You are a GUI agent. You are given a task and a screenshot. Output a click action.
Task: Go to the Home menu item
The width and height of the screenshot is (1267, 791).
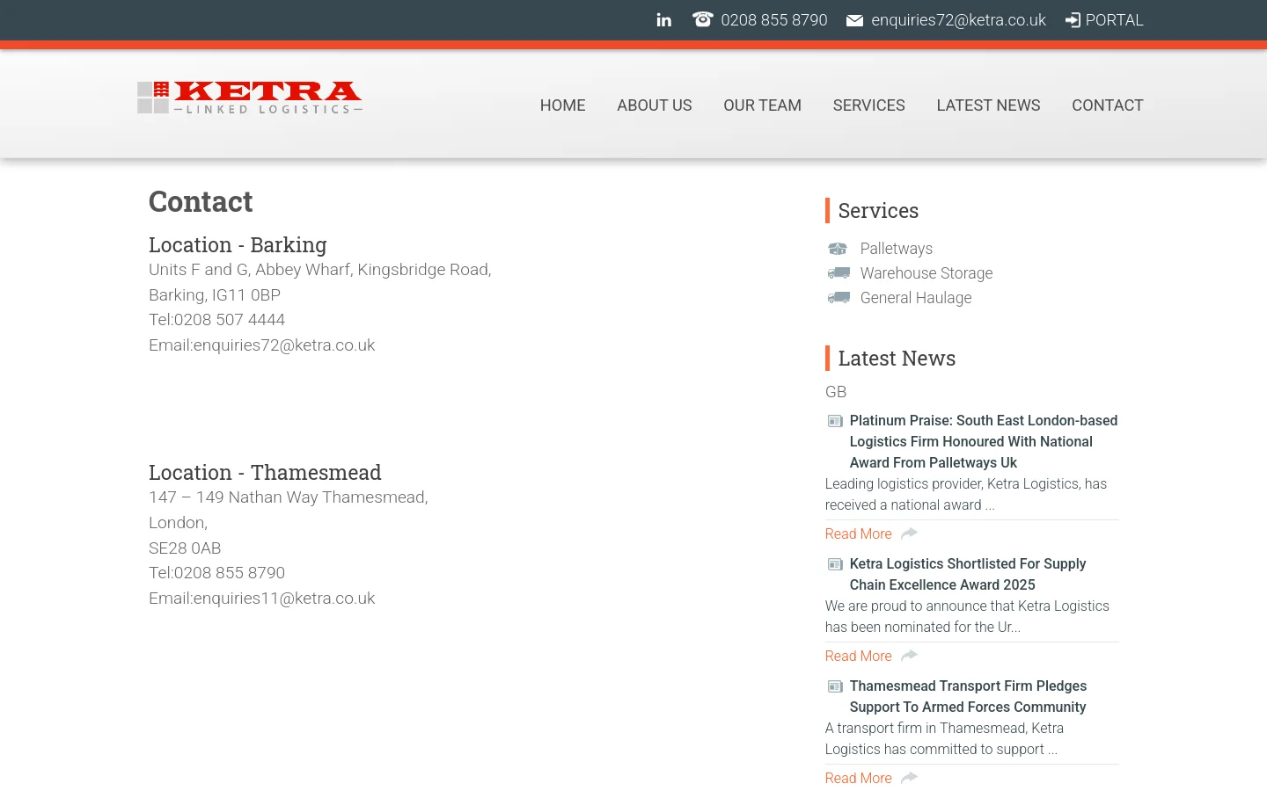(x=563, y=105)
